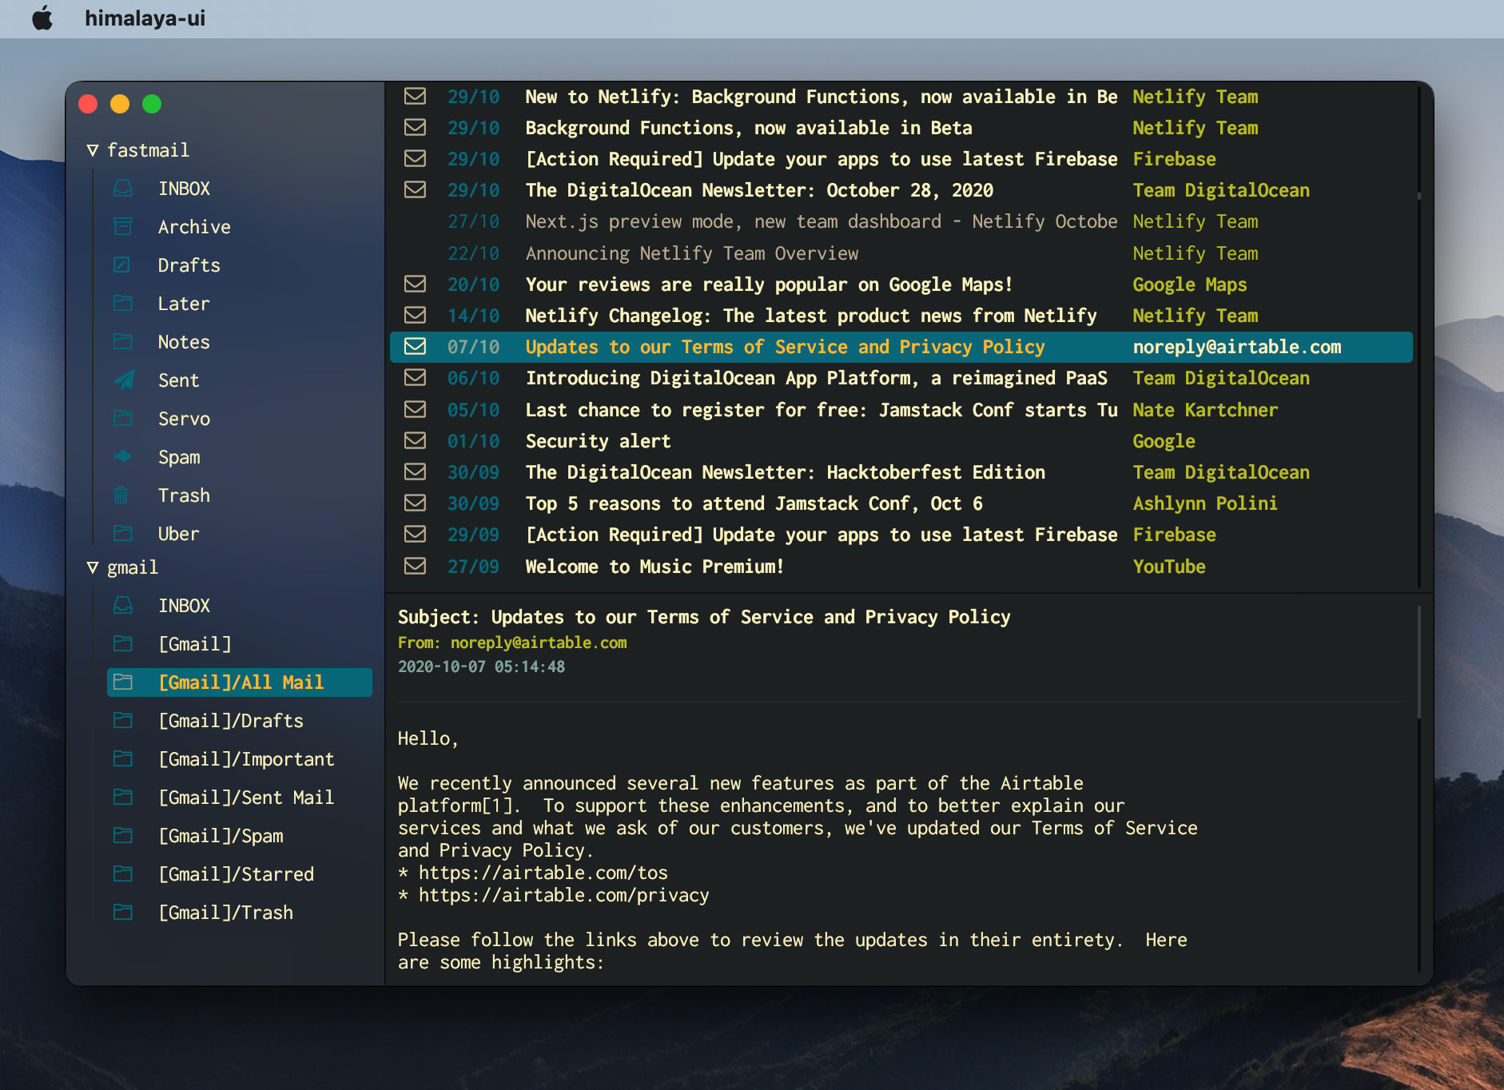Click the envelope icon beside Welcome to Music Premium

point(416,566)
